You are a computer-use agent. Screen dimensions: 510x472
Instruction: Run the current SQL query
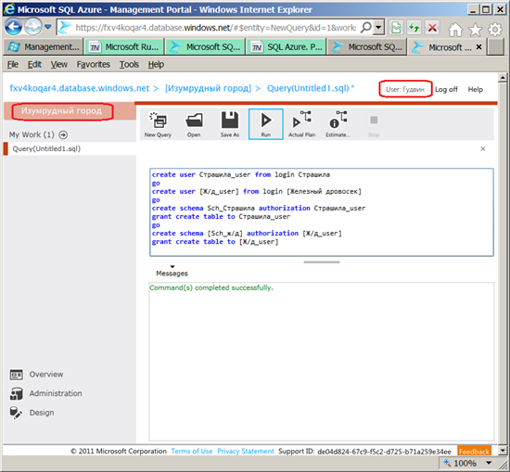[266, 124]
